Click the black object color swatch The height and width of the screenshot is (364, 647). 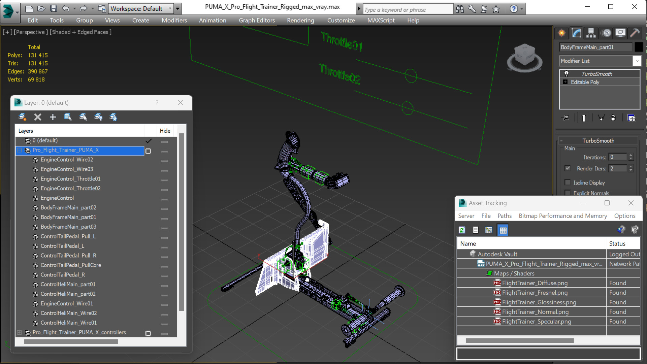coord(638,47)
